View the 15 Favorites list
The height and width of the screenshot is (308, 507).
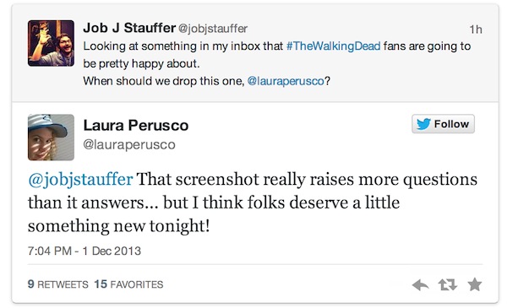click(128, 284)
